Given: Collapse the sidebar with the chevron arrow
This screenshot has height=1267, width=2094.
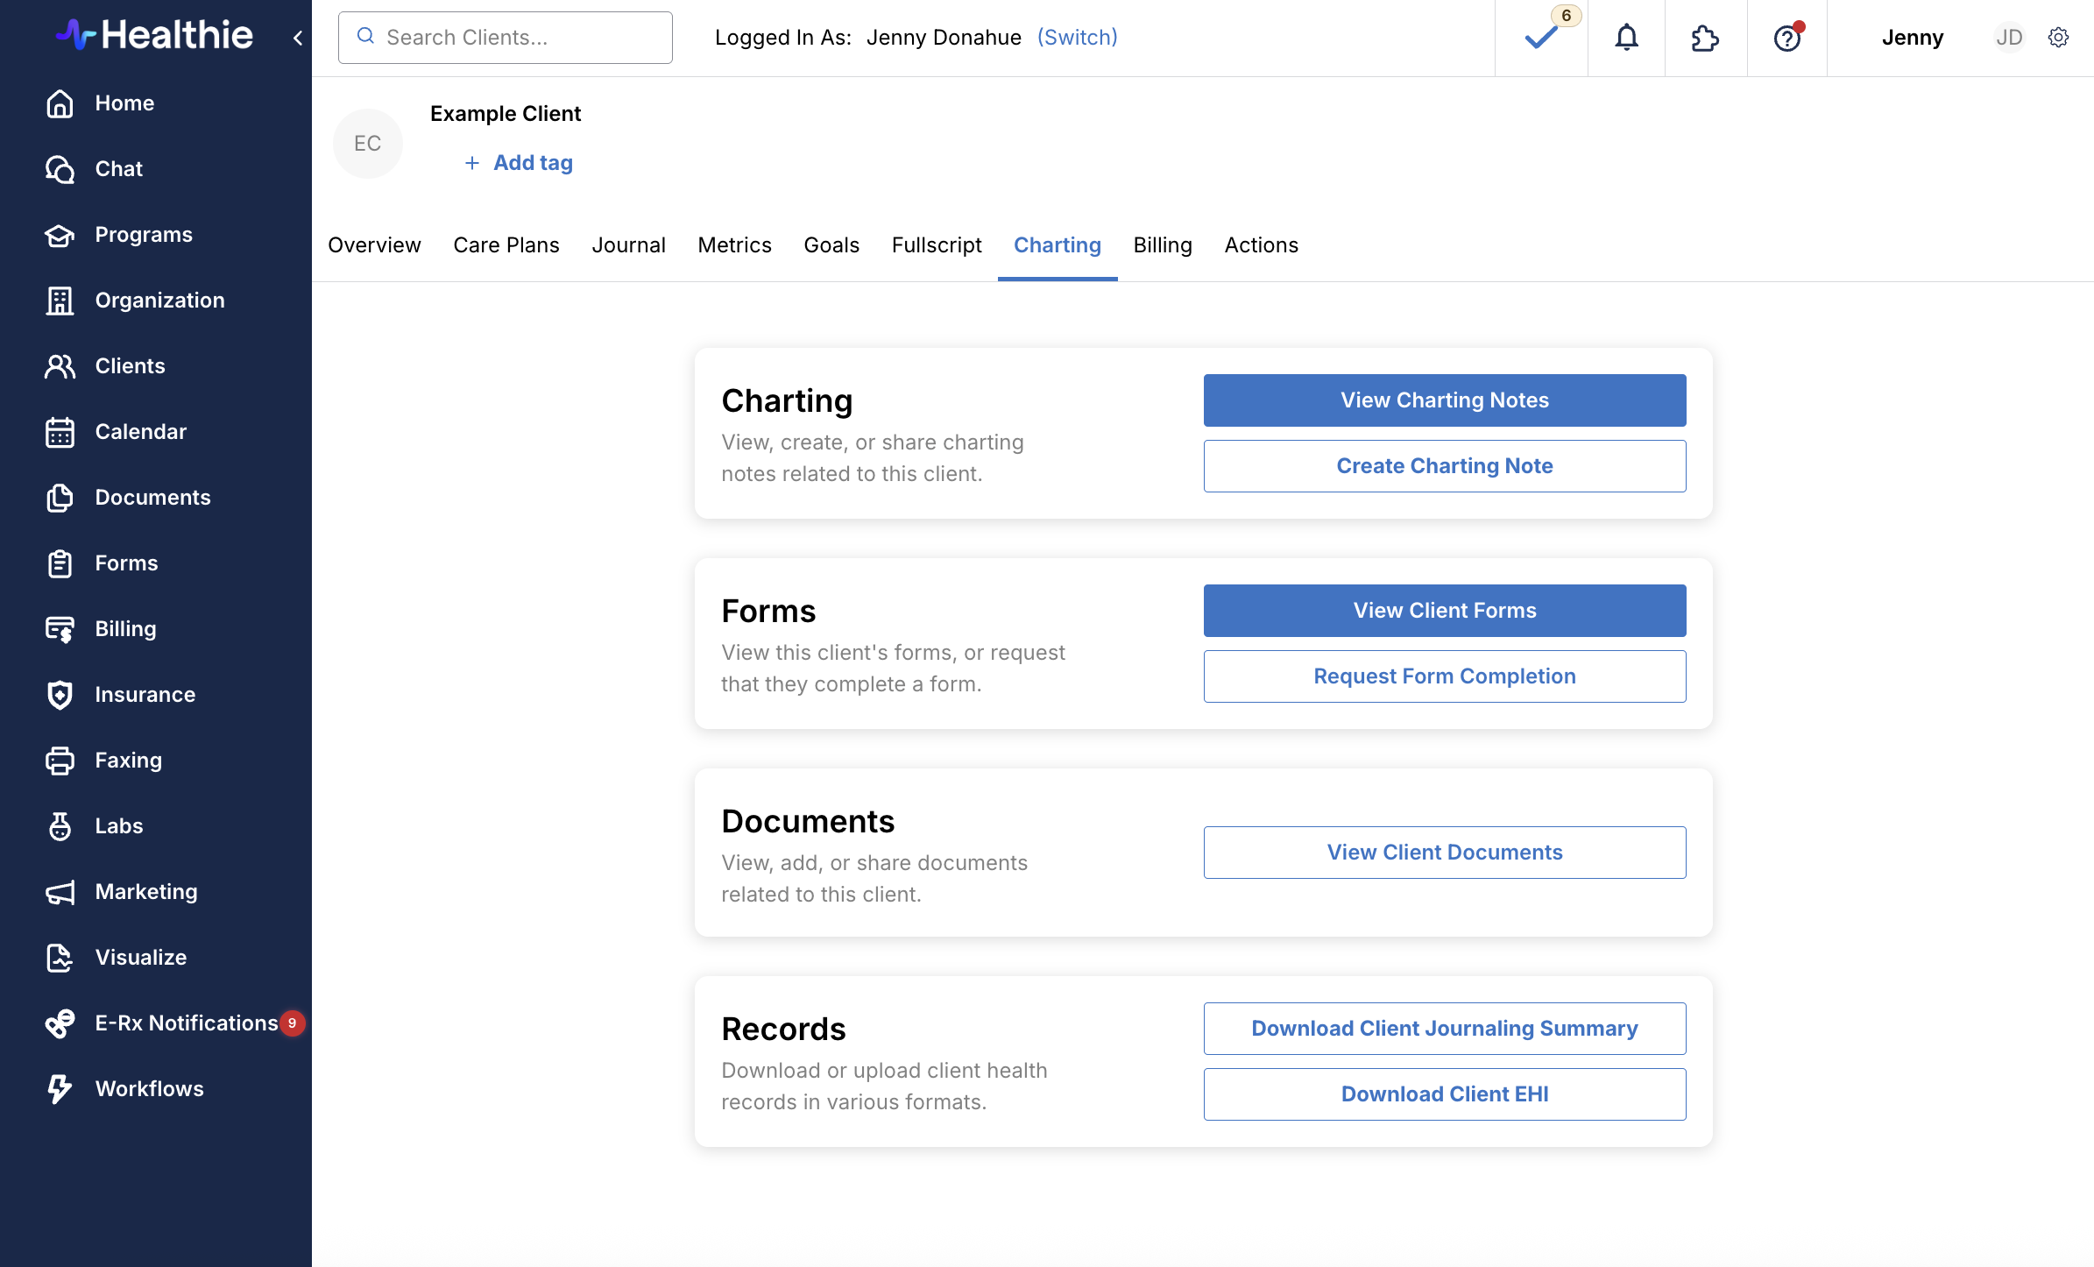Looking at the screenshot, I should coord(298,38).
